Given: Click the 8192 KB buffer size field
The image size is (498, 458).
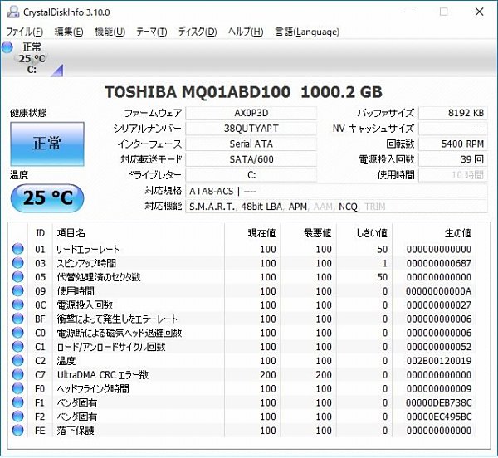Looking at the screenshot, I should click(453, 113).
